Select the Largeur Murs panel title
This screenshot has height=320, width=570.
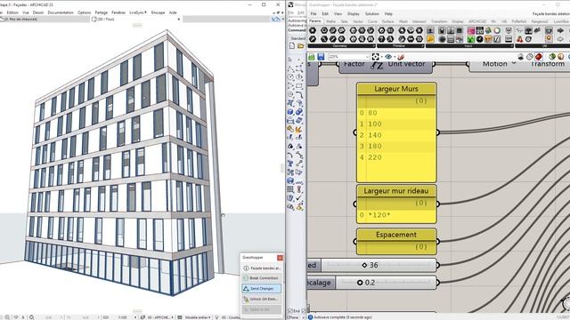coord(396,89)
